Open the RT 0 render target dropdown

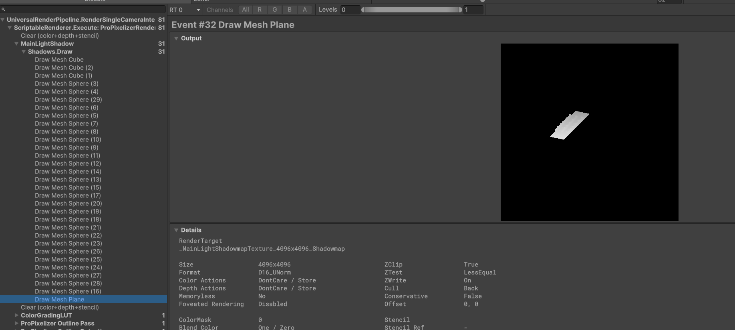click(x=185, y=10)
